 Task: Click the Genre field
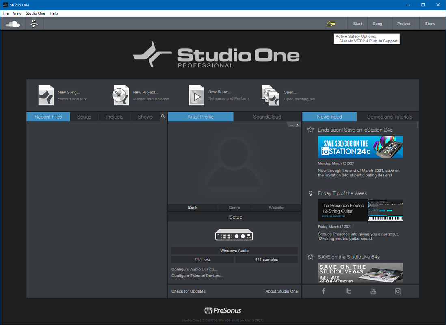234,208
